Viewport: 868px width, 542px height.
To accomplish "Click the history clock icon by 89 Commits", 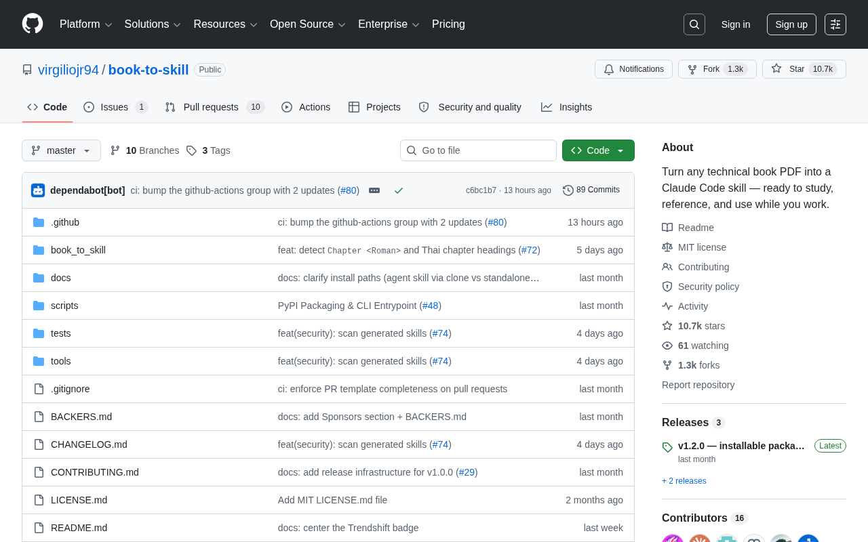I will (x=568, y=190).
